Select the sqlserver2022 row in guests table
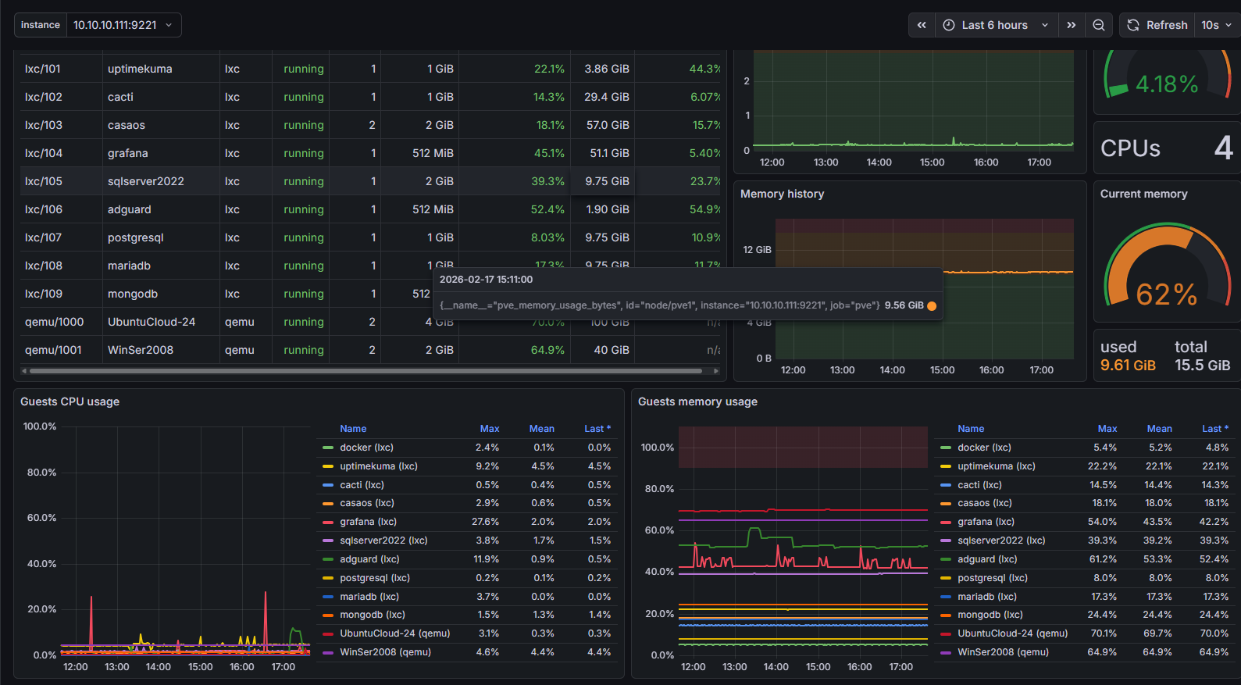The height and width of the screenshot is (685, 1241). point(145,181)
